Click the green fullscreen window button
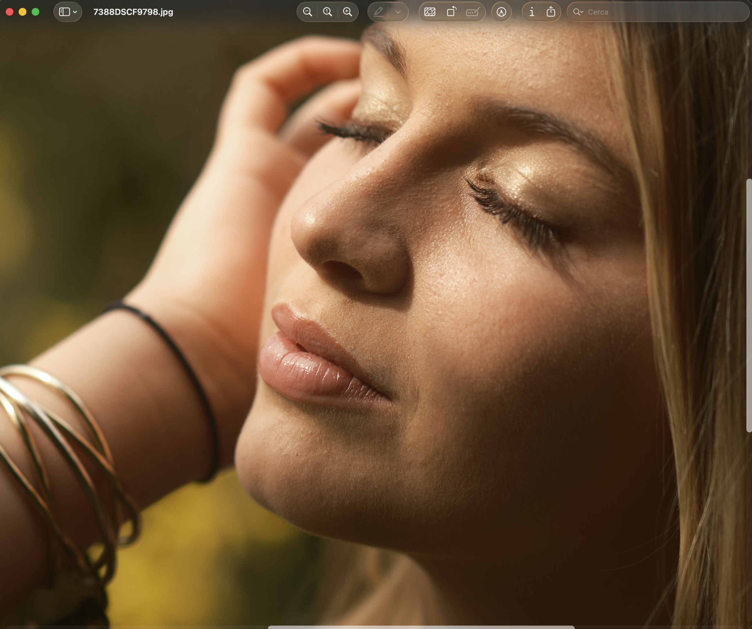This screenshot has height=629, width=752. click(35, 12)
